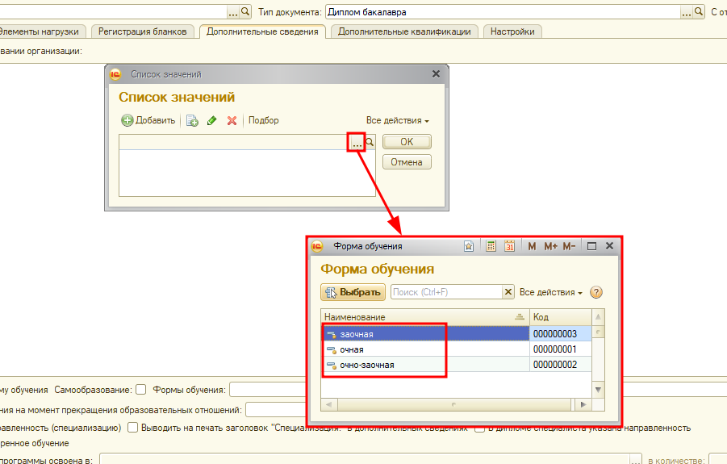
Task: Click the magnifier icon in value field
Action: tap(370, 142)
